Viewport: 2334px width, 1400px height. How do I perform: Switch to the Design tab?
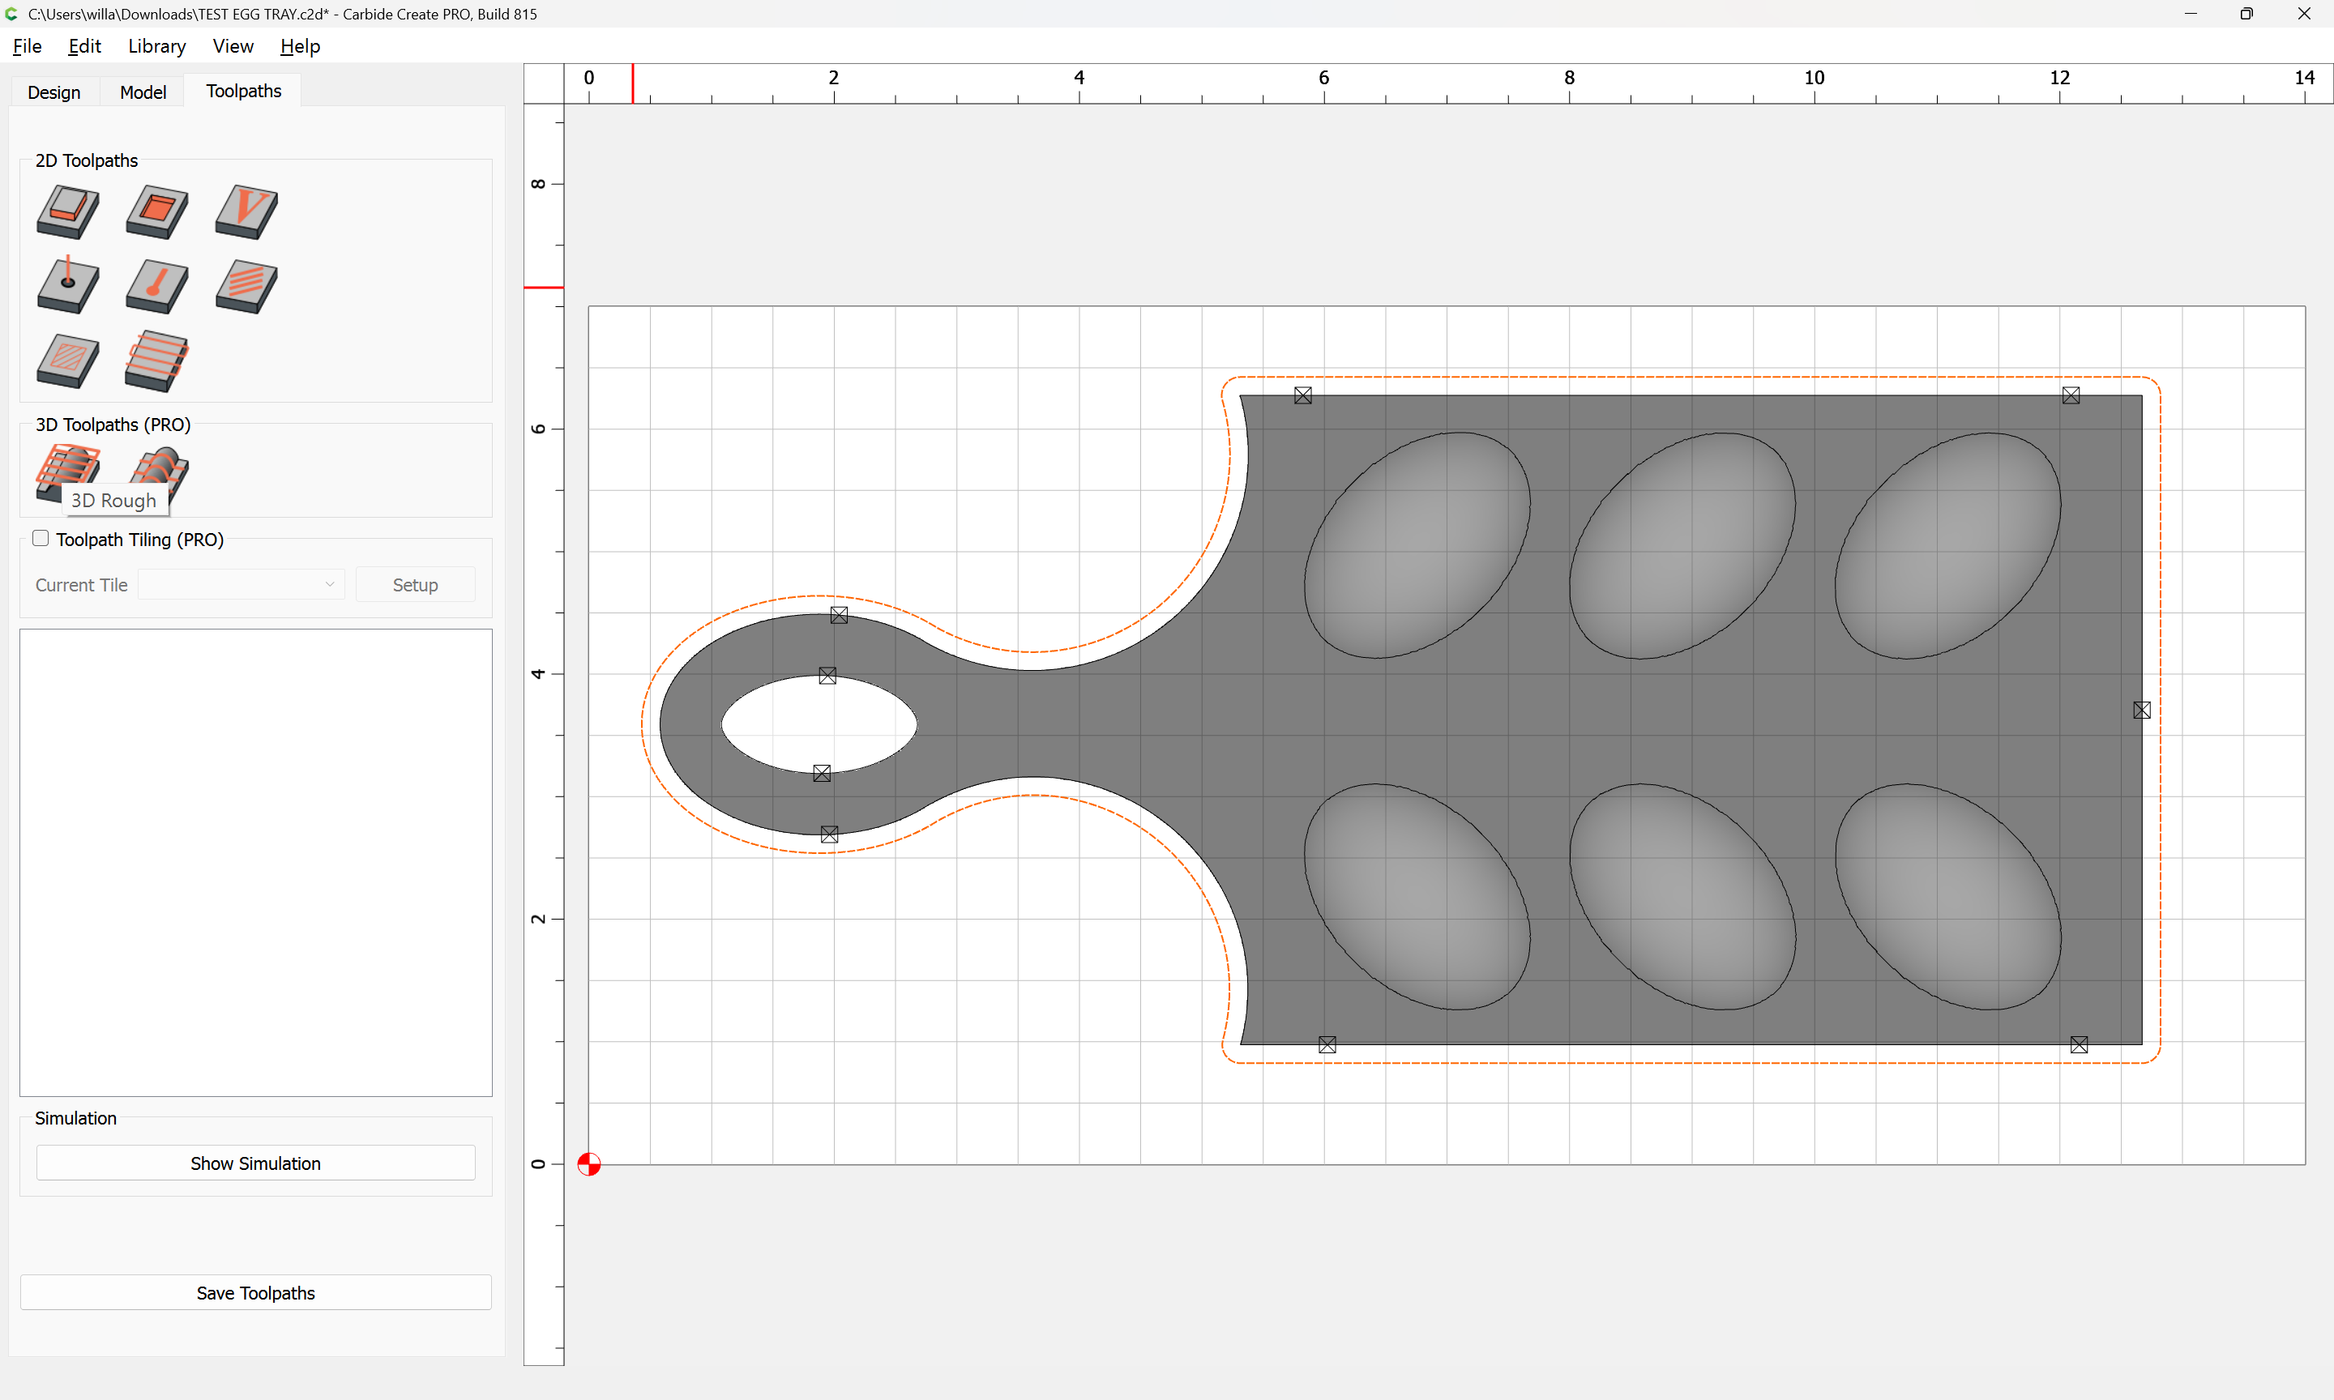[53, 92]
